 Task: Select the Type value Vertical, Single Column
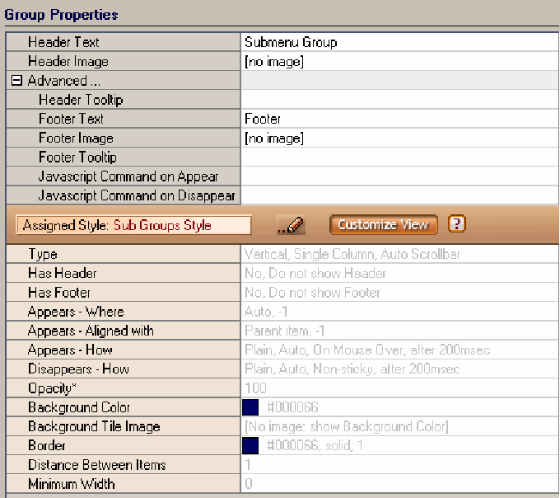(x=399, y=254)
